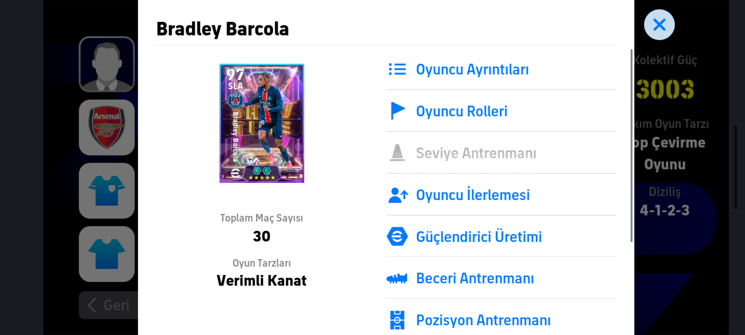
Task: Click the Arsenal club crest
Action: click(107, 127)
